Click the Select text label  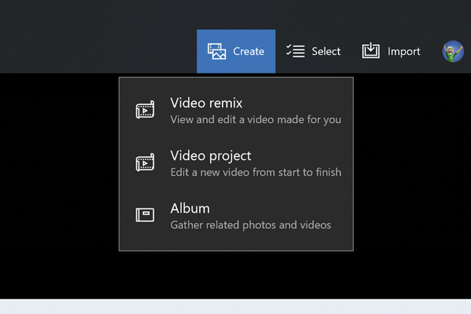[x=326, y=51]
